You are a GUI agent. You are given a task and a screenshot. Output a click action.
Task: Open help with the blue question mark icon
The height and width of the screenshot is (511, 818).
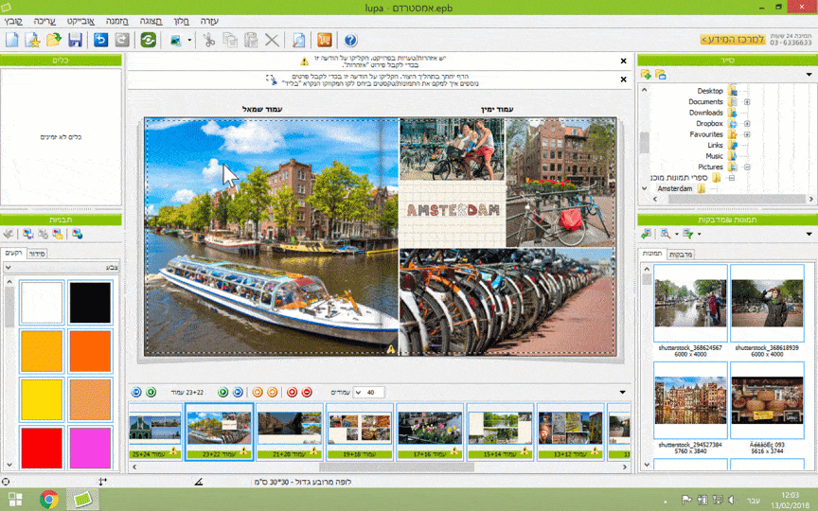point(350,40)
